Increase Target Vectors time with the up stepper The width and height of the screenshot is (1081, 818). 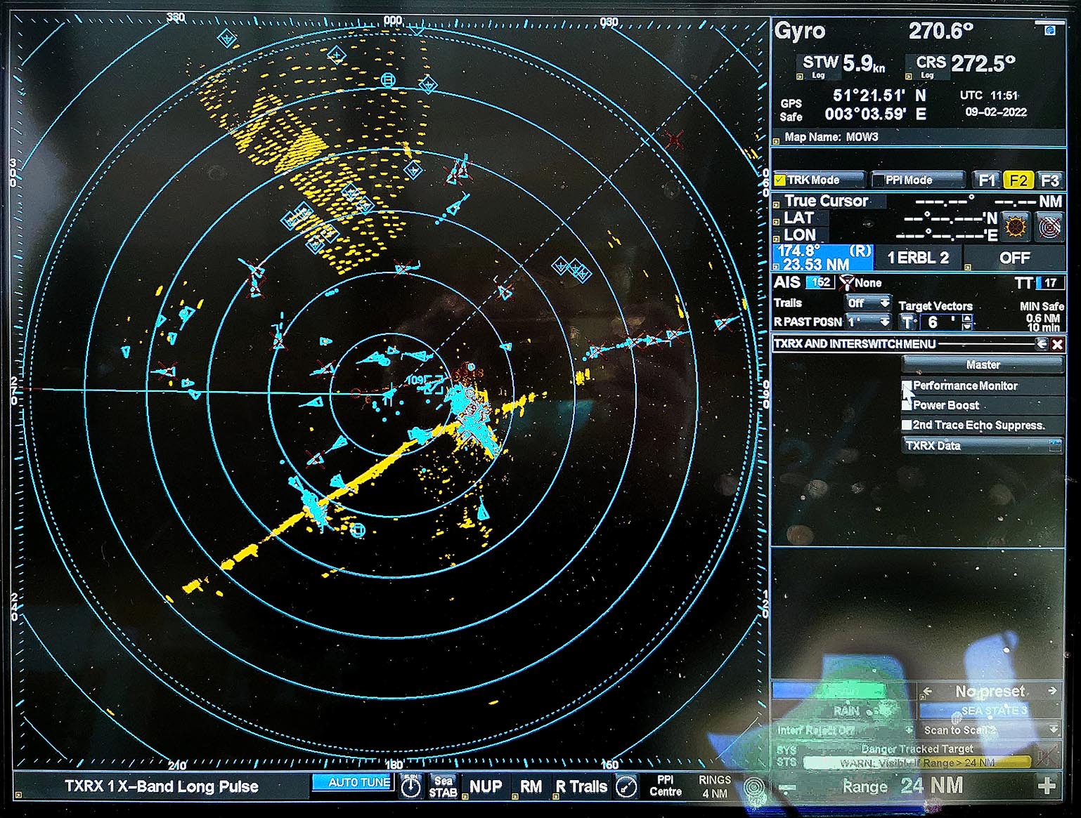966,317
